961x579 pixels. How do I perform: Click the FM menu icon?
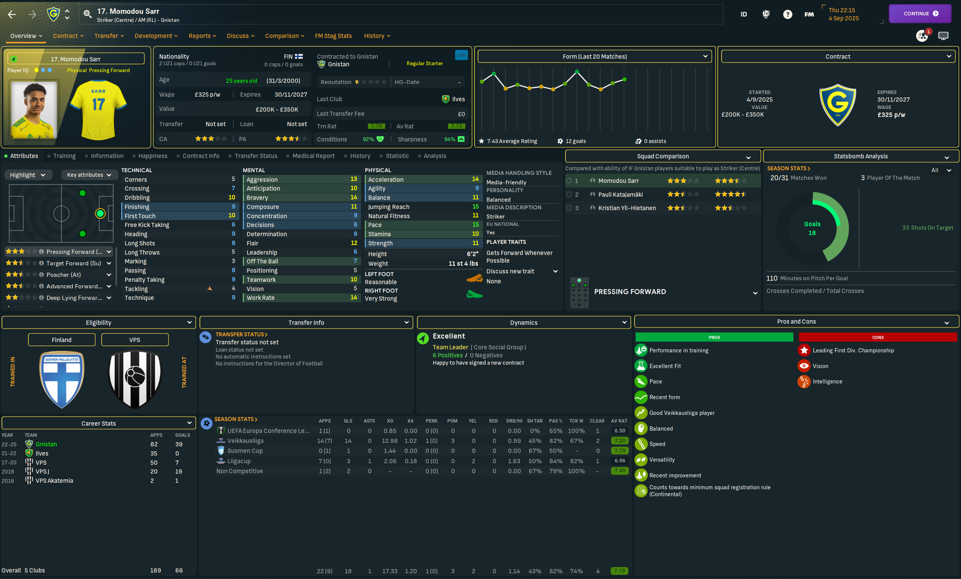pyautogui.click(x=809, y=15)
